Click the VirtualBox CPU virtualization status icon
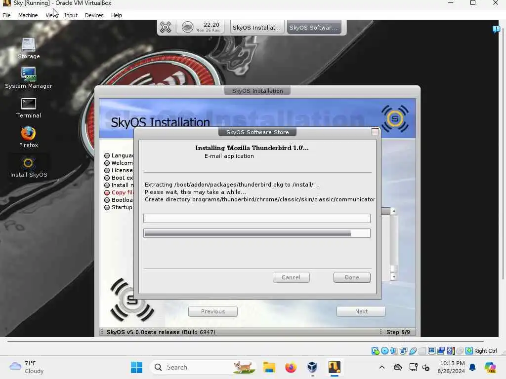Screen dimensions: 506x379 451,351
